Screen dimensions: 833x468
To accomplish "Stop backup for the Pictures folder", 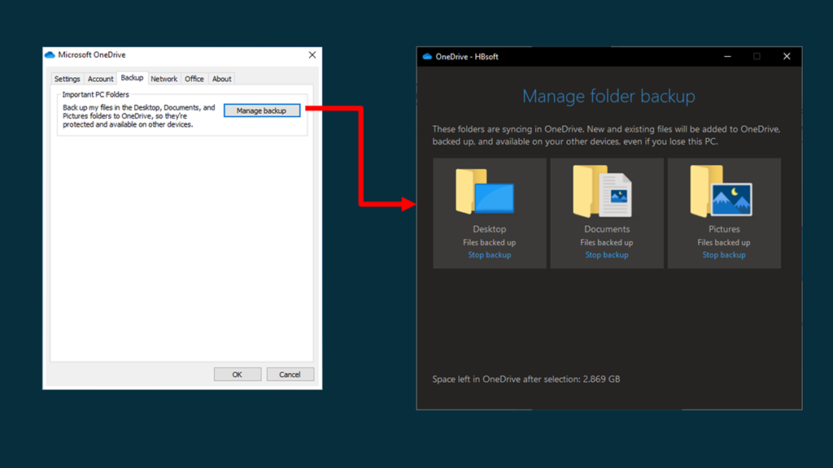I will tap(724, 255).
